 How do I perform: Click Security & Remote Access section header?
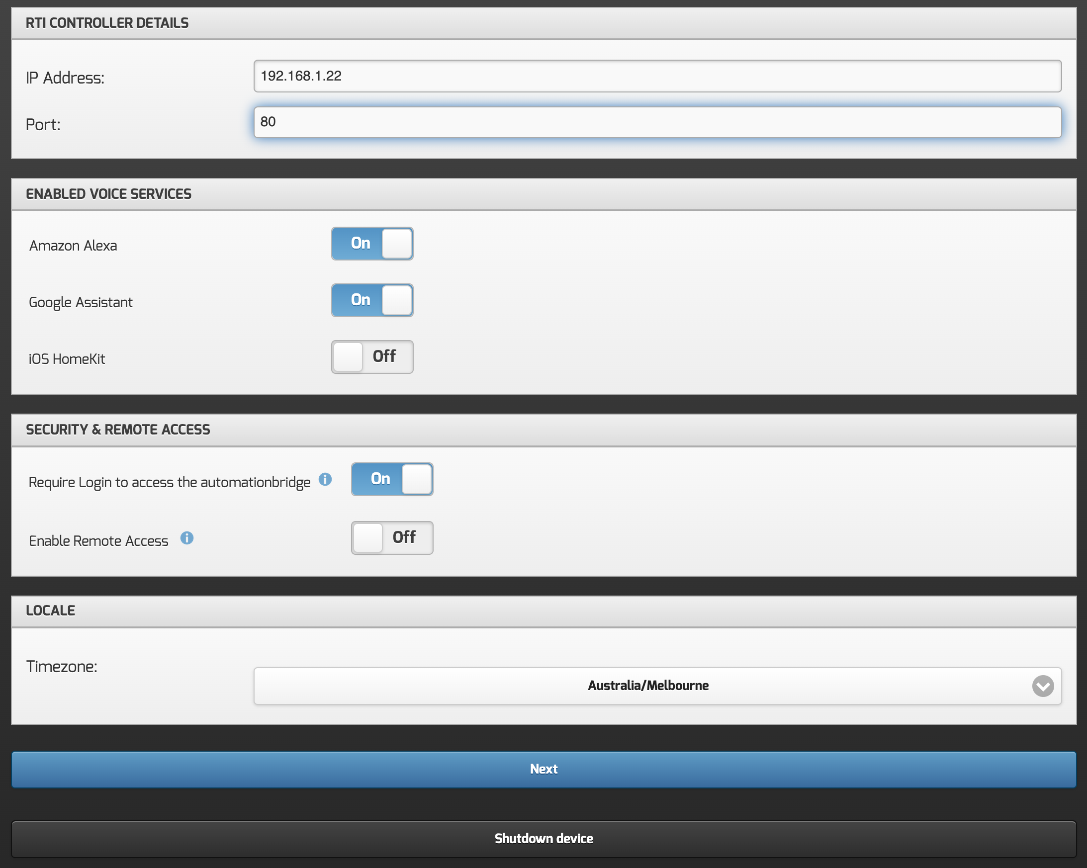click(x=118, y=430)
